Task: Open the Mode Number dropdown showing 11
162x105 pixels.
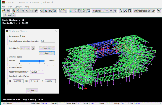Action: coord(25,48)
